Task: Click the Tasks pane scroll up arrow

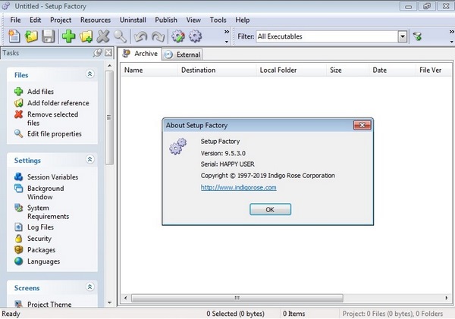Action: point(109,65)
